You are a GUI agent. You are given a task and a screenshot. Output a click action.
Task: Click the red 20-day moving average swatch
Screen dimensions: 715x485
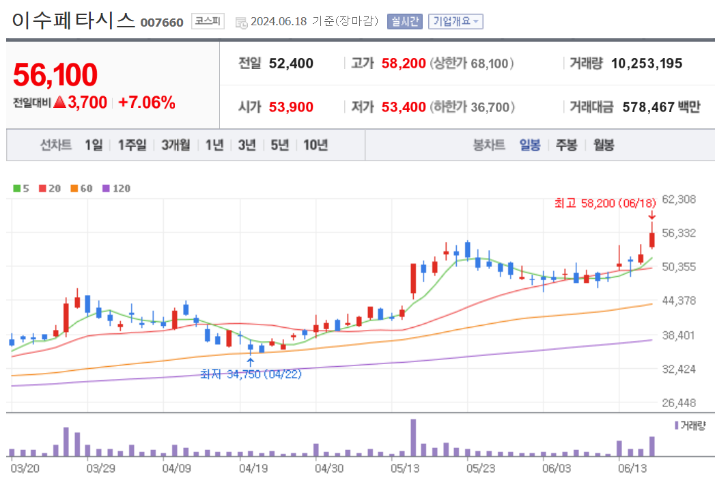click(42, 189)
